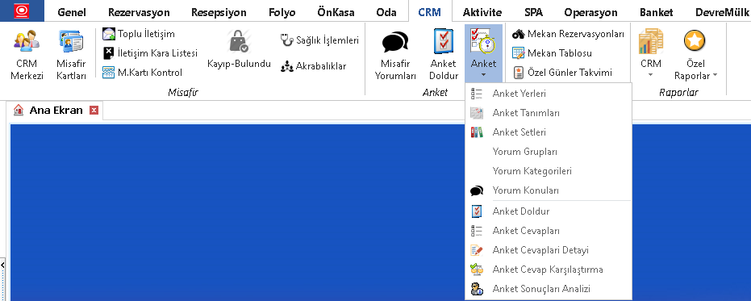Switch to the Folyo ribbon tab
Screen dimensions: 751x301
point(282,12)
